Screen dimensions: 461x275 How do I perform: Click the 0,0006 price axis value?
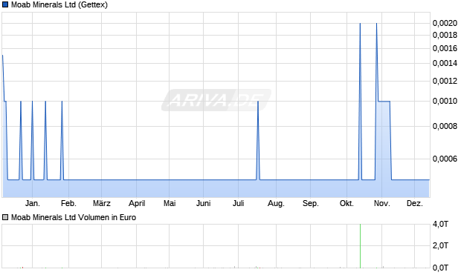[x=445, y=159]
